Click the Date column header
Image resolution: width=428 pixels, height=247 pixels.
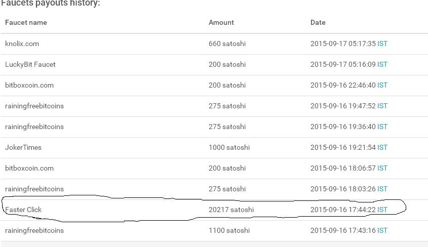318,22
